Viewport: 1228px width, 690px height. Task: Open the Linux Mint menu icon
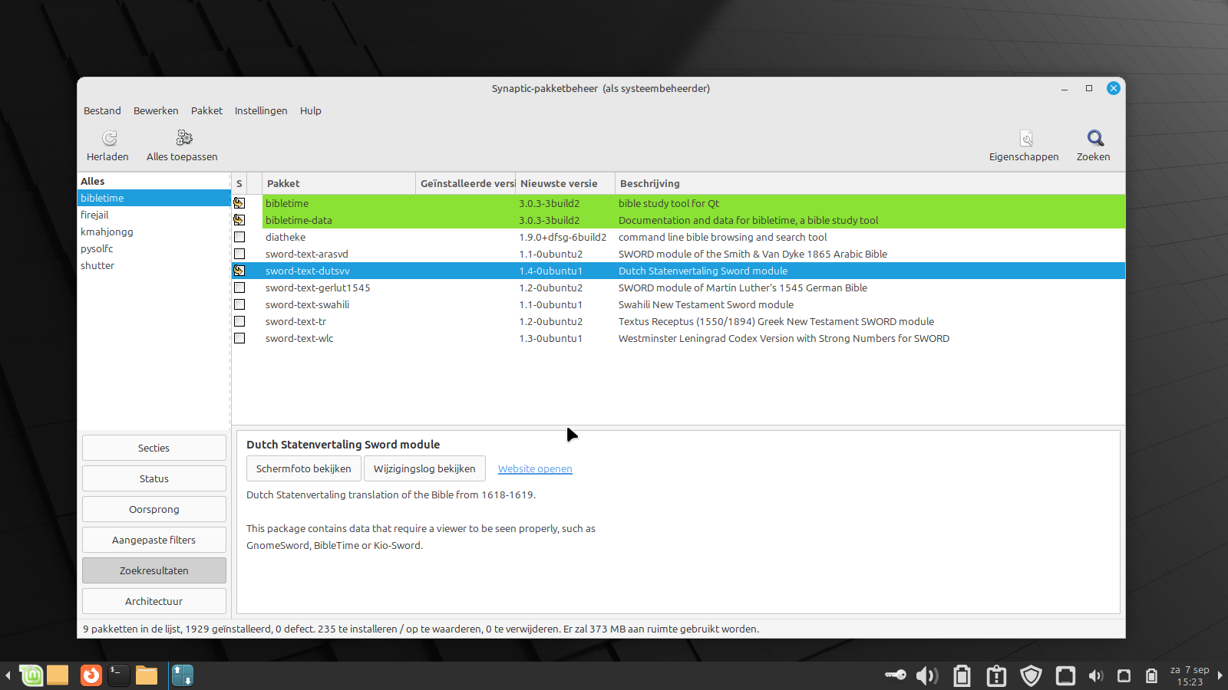pos(31,675)
